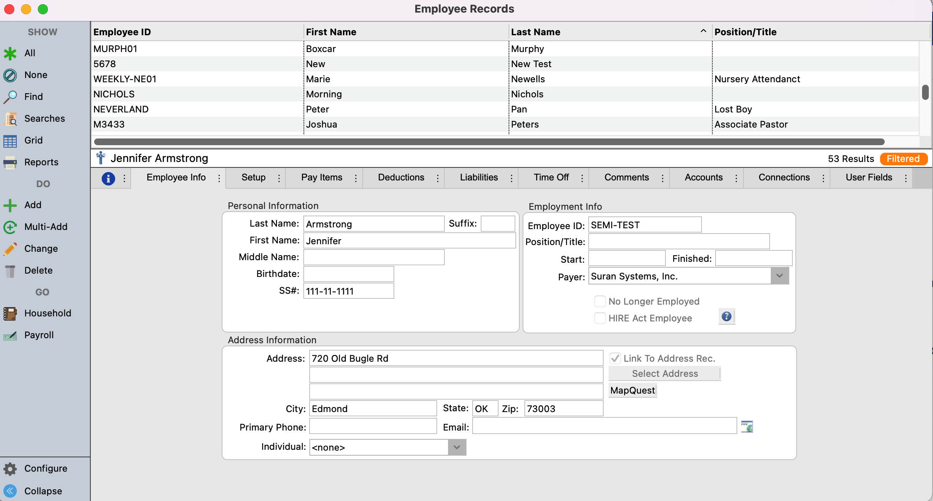Open the Reports printer icon
The image size is (933, 501).
point(10,162)
